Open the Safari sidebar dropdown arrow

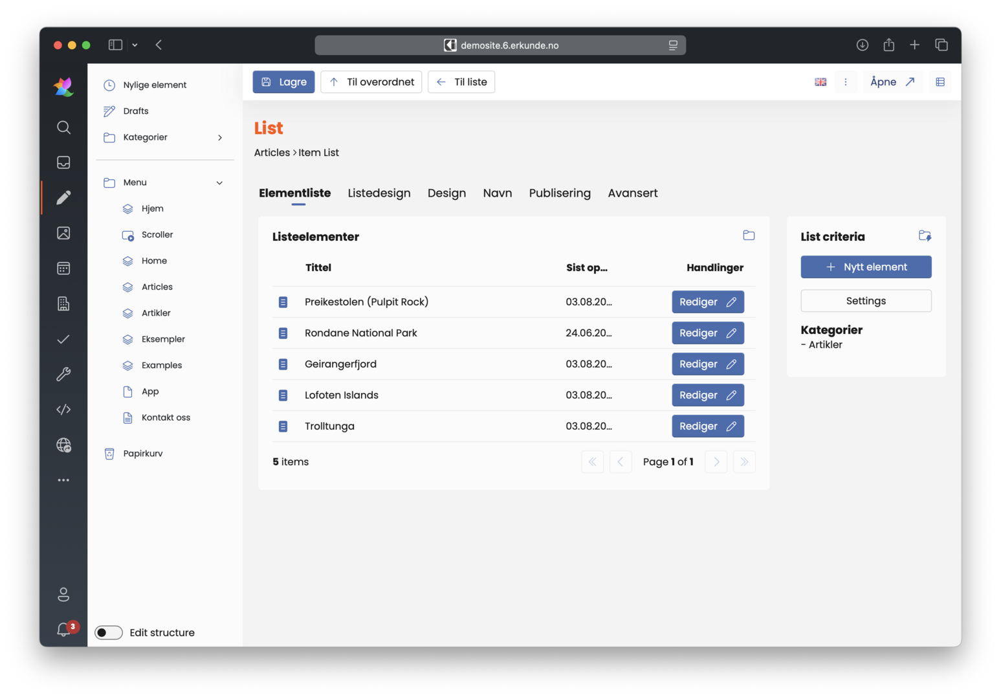click(135, 45)
